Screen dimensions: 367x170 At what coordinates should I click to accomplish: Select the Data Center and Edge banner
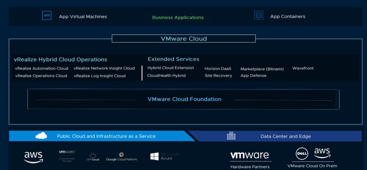pos(275,136)
